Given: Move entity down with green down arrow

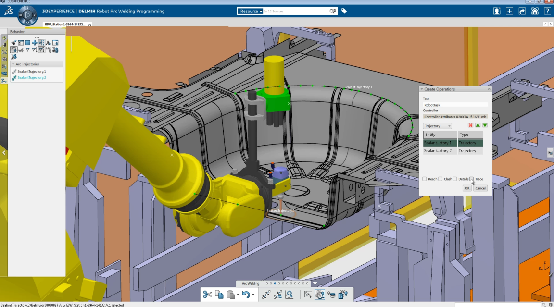Looking at the screenshot, I should coord(485,125).
